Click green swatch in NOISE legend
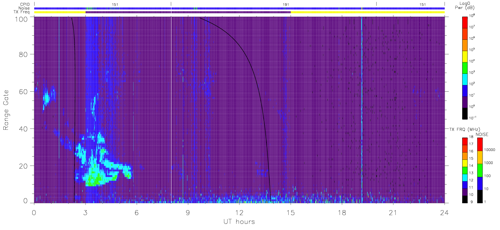 [x=480, y=170]
